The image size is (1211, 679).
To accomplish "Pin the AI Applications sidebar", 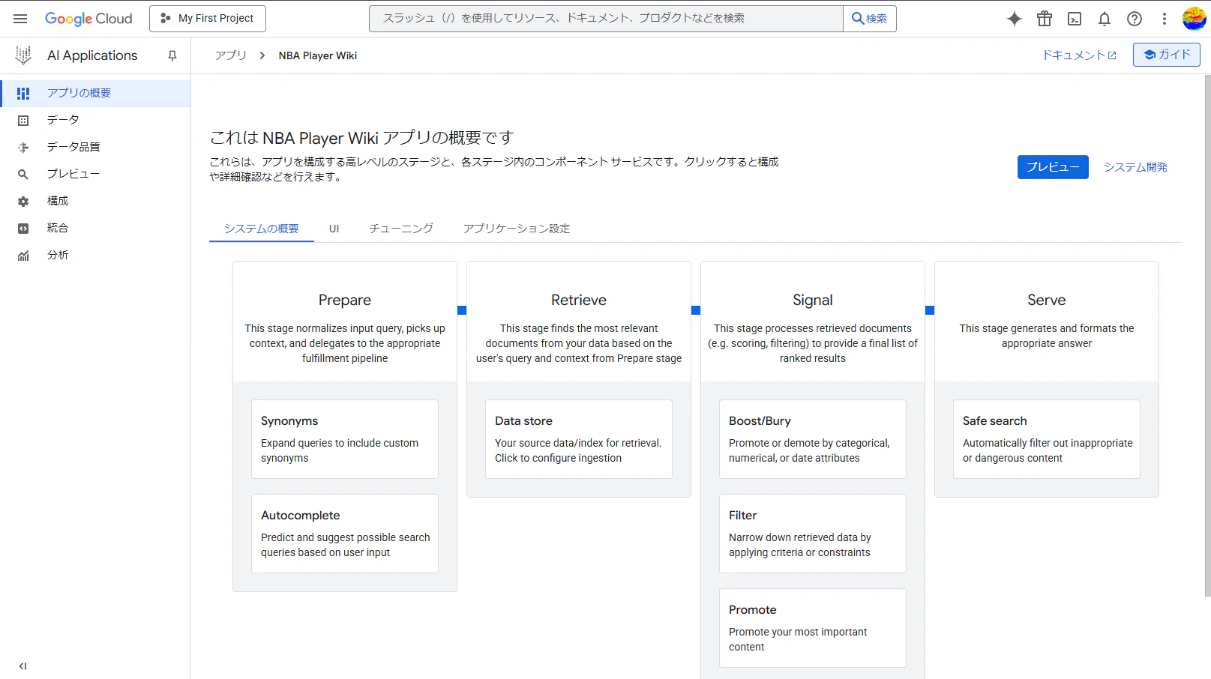I will pyautogui.click(x=172, y=55).
